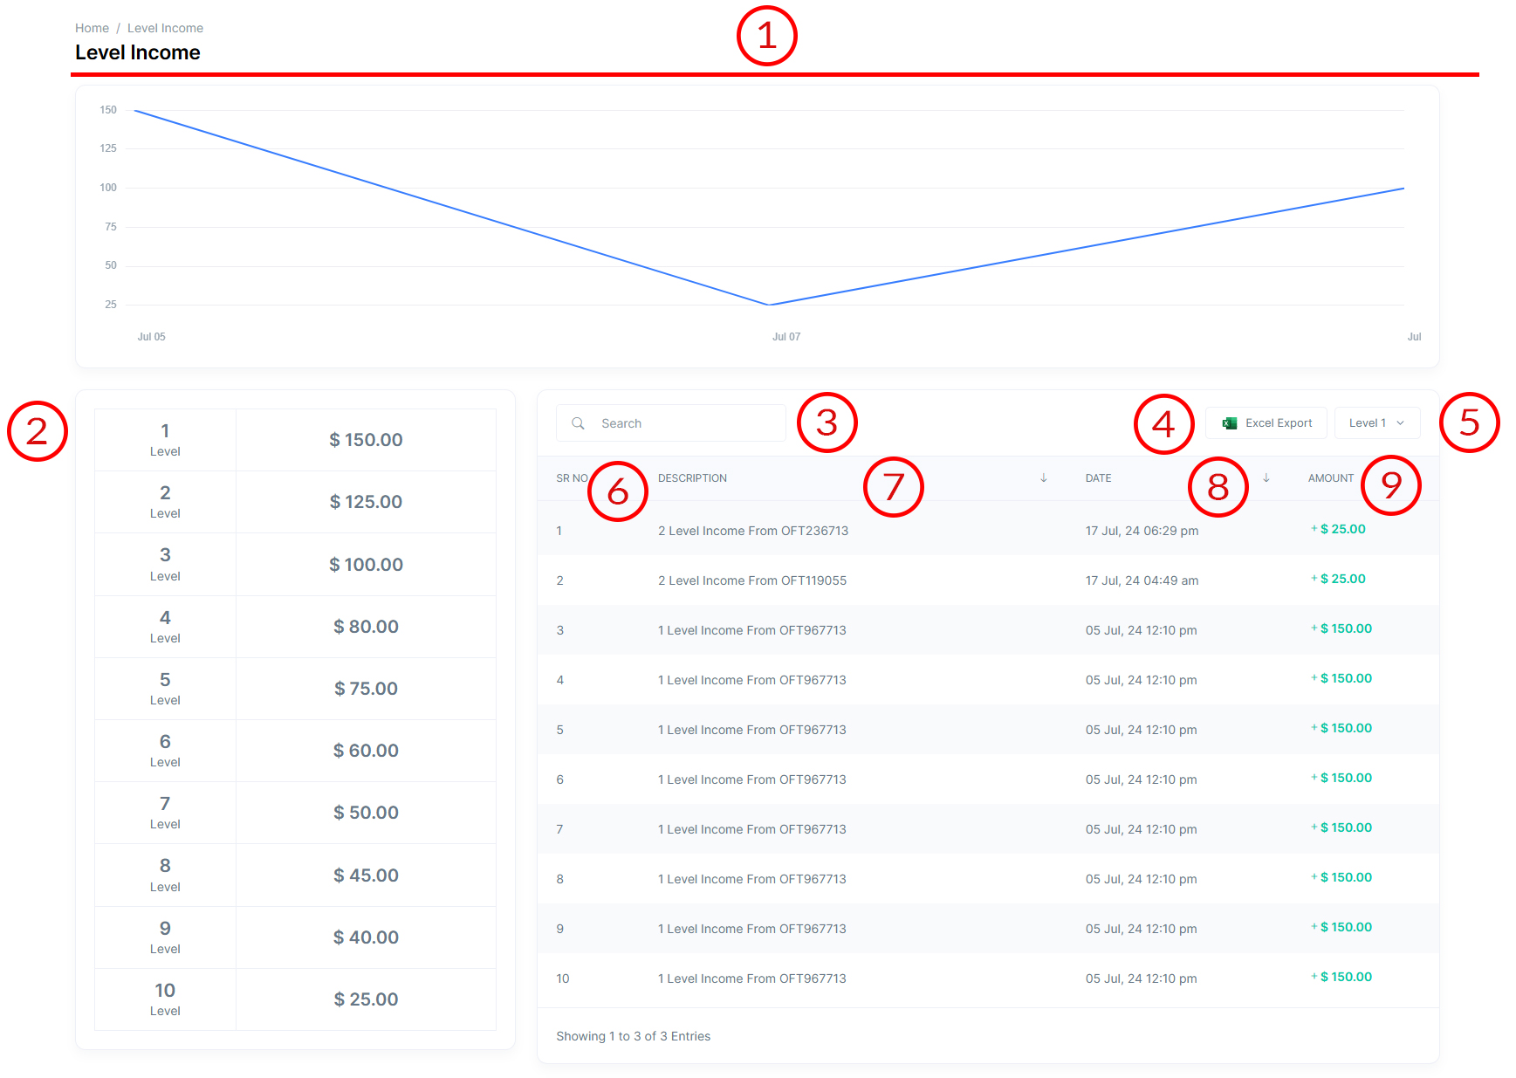Viewport: 1516px width, 1078px height.
Task: Click the row for OFT236713 income
Action: pos(752,531)
